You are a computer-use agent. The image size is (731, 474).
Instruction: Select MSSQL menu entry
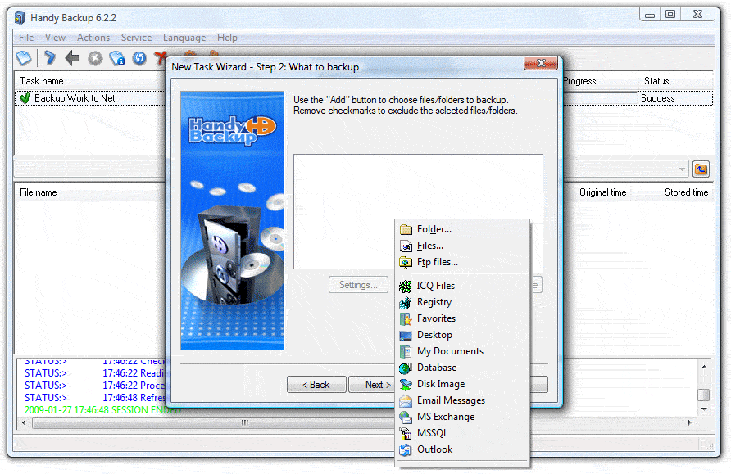coord(462,433)
